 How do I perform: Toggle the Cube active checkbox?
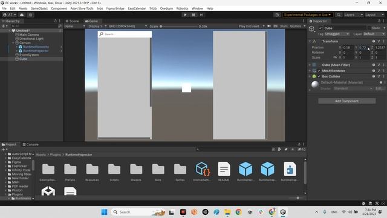[320, 28]
